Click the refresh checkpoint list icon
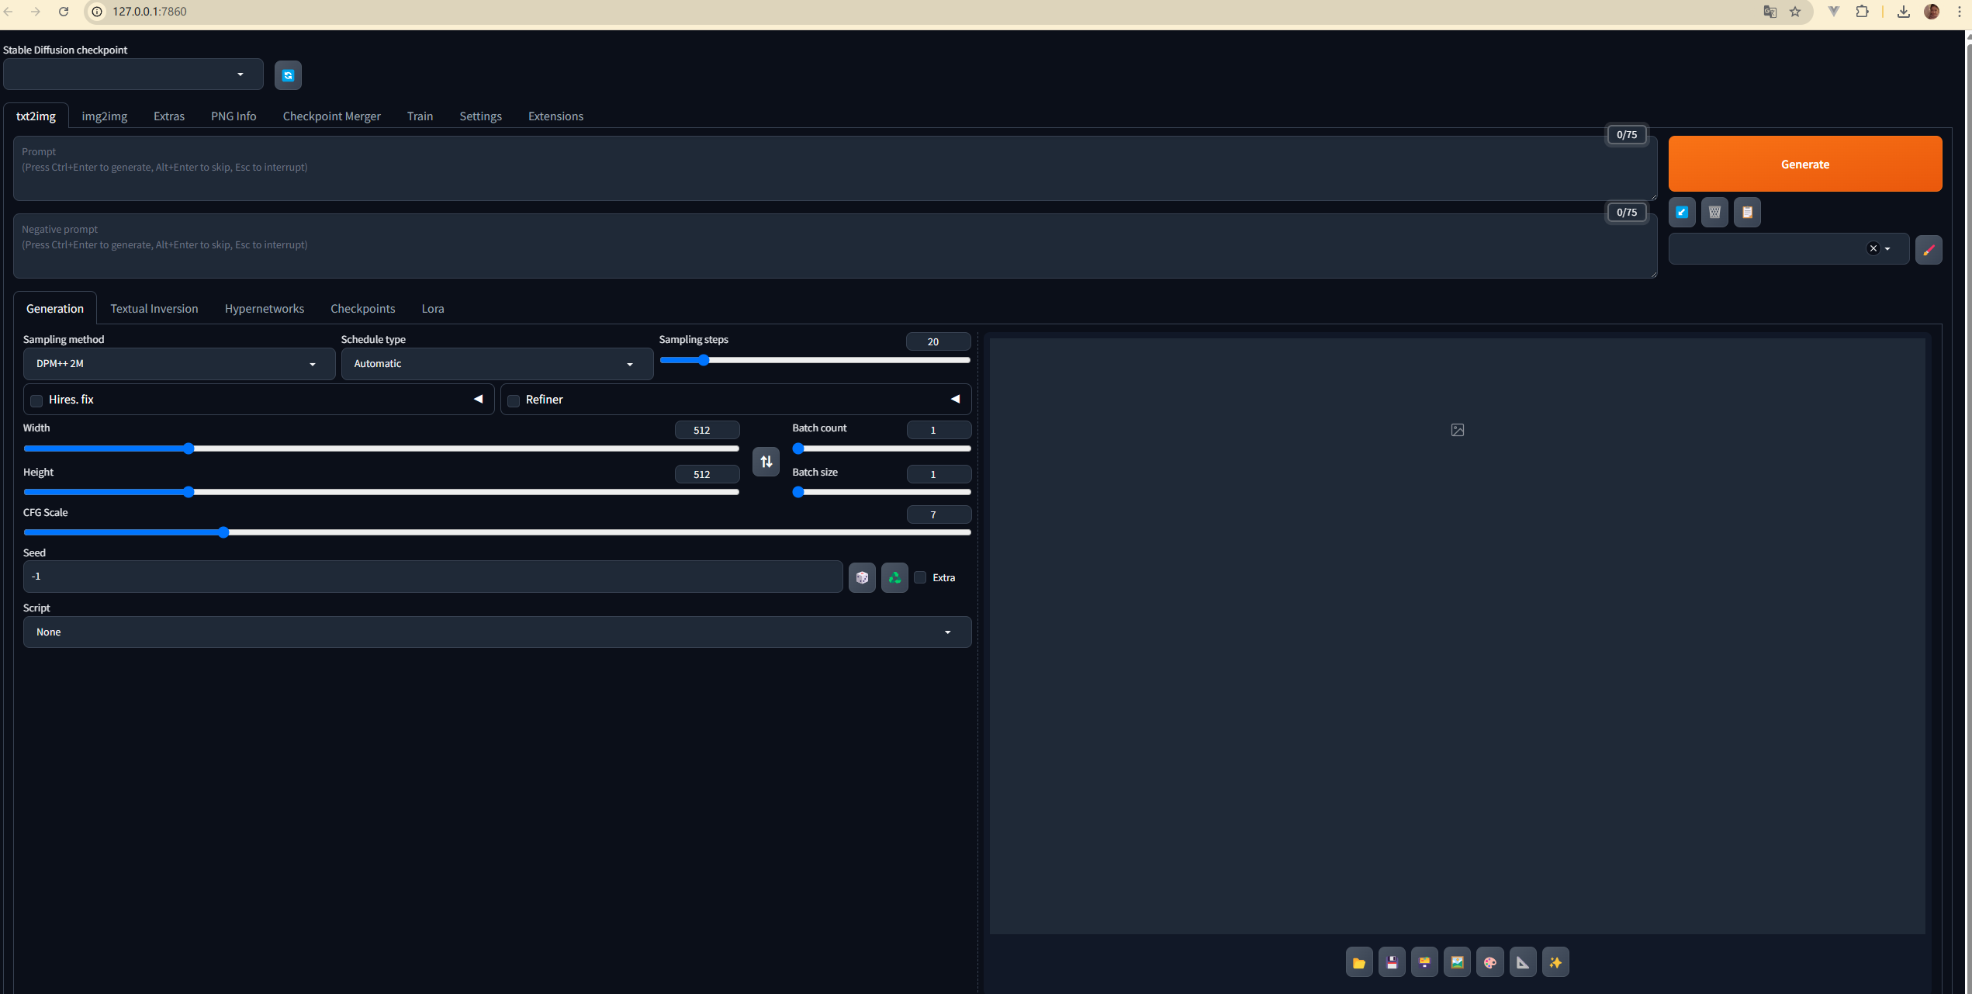The width and height of the screenshot is (1972, 994). (x=288, y=75)
